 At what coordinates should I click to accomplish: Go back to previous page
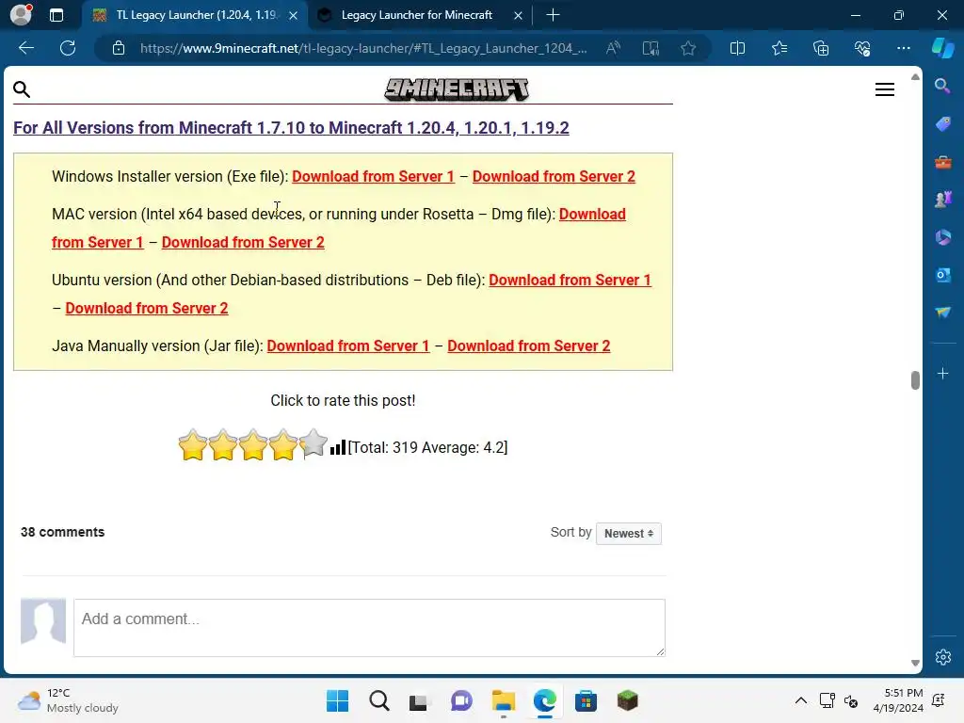[25, 48]
